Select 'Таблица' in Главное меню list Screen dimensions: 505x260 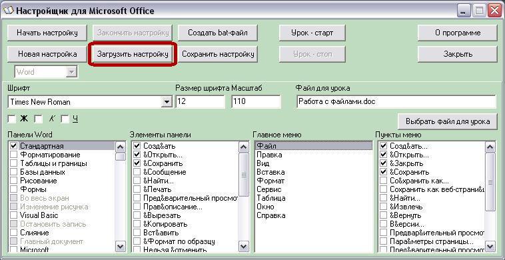point(313,198)
